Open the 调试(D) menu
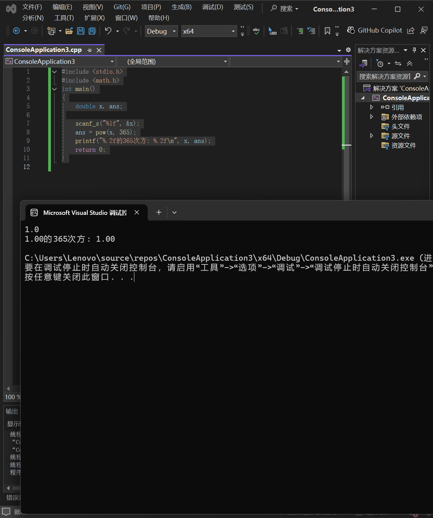Screen dimensions: 433x518 click(213, 7)
